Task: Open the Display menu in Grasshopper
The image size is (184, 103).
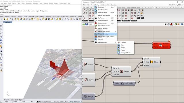Action: tap(97, 5)
